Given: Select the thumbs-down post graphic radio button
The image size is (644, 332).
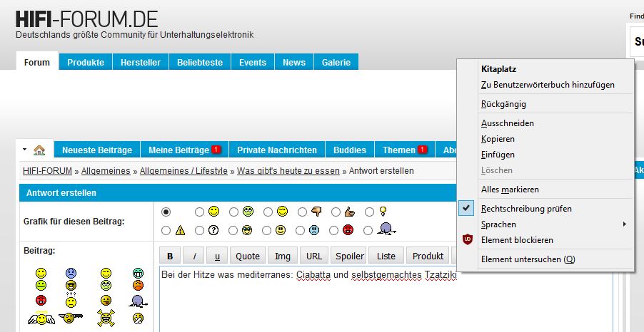Looking at the screenshot, I should [x=302, y=212].
